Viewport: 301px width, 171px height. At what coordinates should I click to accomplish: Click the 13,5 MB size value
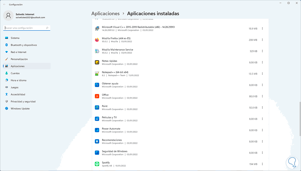tap(253, 74)
